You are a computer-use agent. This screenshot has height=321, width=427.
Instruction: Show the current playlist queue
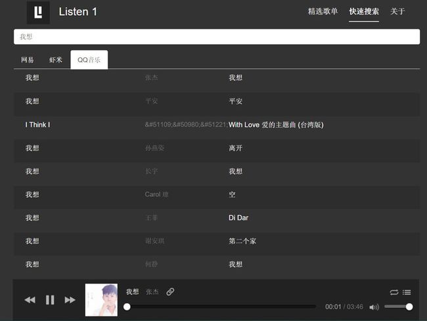tap(407, 292)
